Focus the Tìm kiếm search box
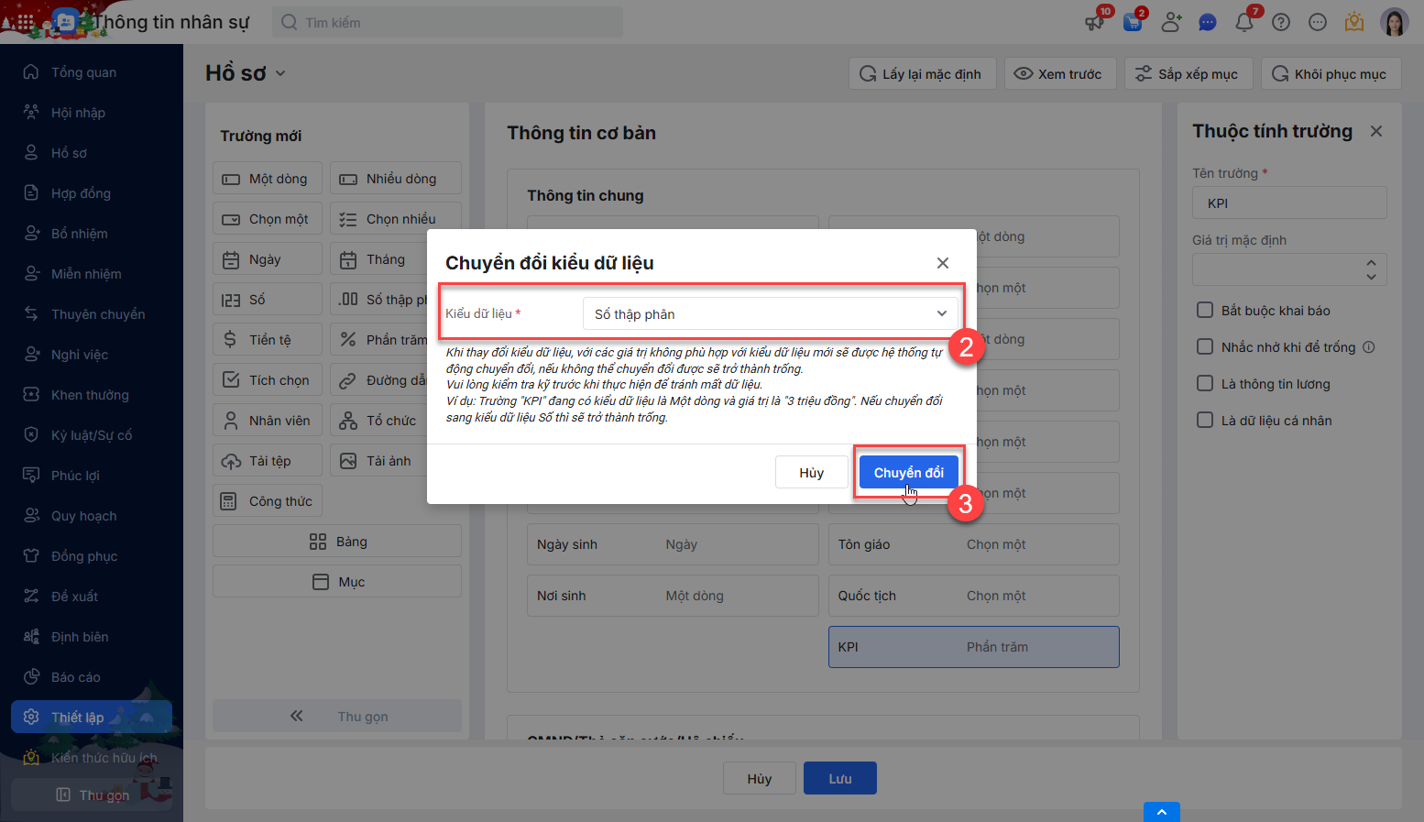This screenshot has height=822, width=1424. point(447,22)
